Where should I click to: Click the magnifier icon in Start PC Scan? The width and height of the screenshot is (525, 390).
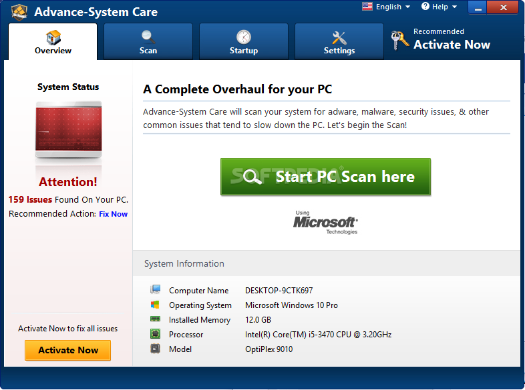(252, 177)
